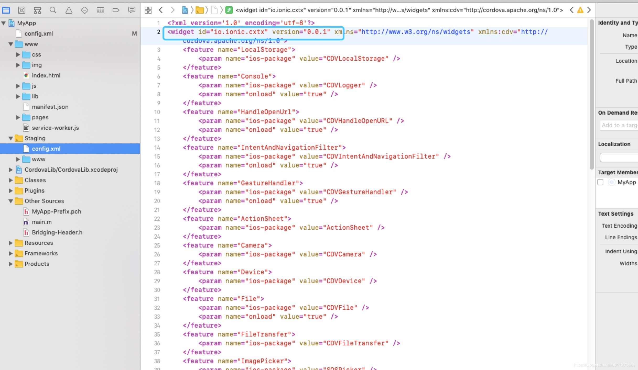Open the Report navigator speech bubble icon
The height and width of the screenshot is (370, 638).
(x=132, y=10)
